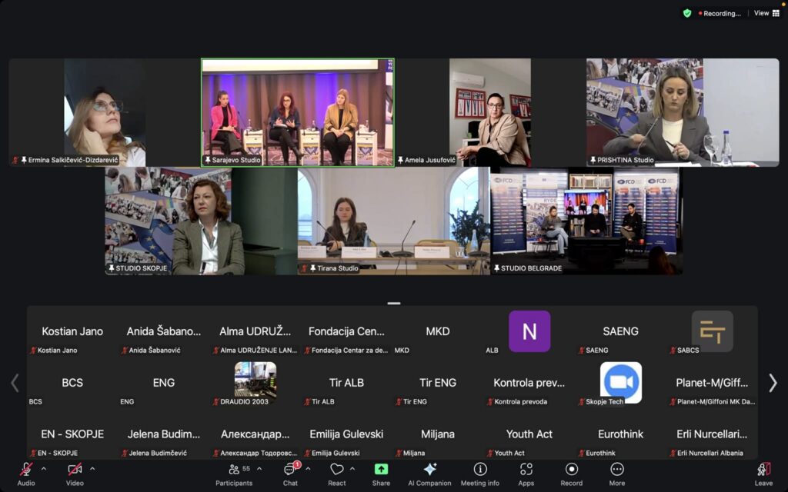
Task: Go to next page of participant tiles
Action: coord(773,383)
